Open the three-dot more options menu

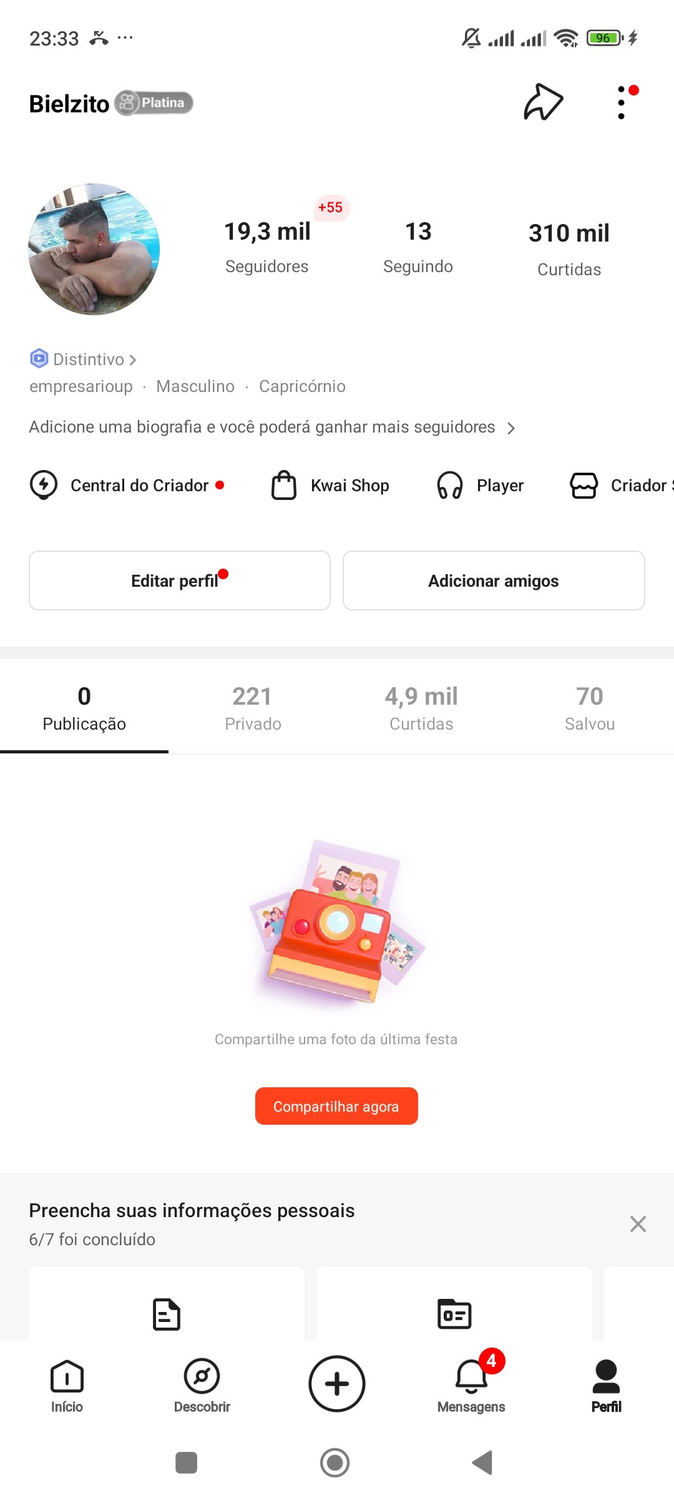point(622,102)
